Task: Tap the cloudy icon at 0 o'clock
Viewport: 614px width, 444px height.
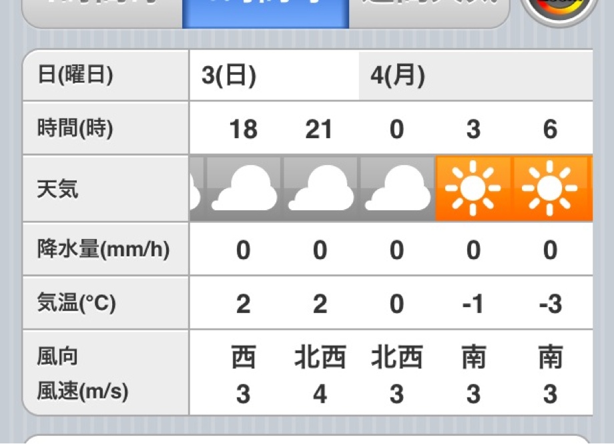Action: pos(396,188)
